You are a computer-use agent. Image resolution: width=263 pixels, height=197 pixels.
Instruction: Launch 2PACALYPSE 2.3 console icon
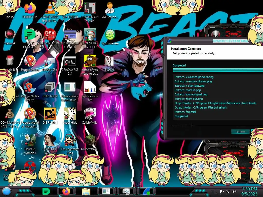coord(70,61)
